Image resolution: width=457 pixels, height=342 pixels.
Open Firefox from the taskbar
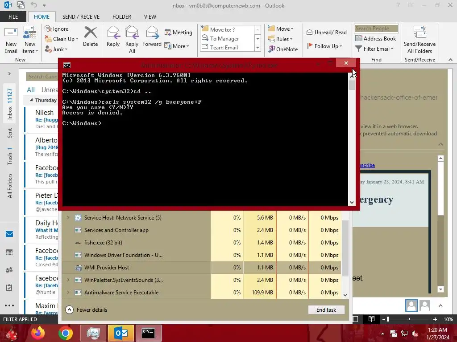point(38,333)
